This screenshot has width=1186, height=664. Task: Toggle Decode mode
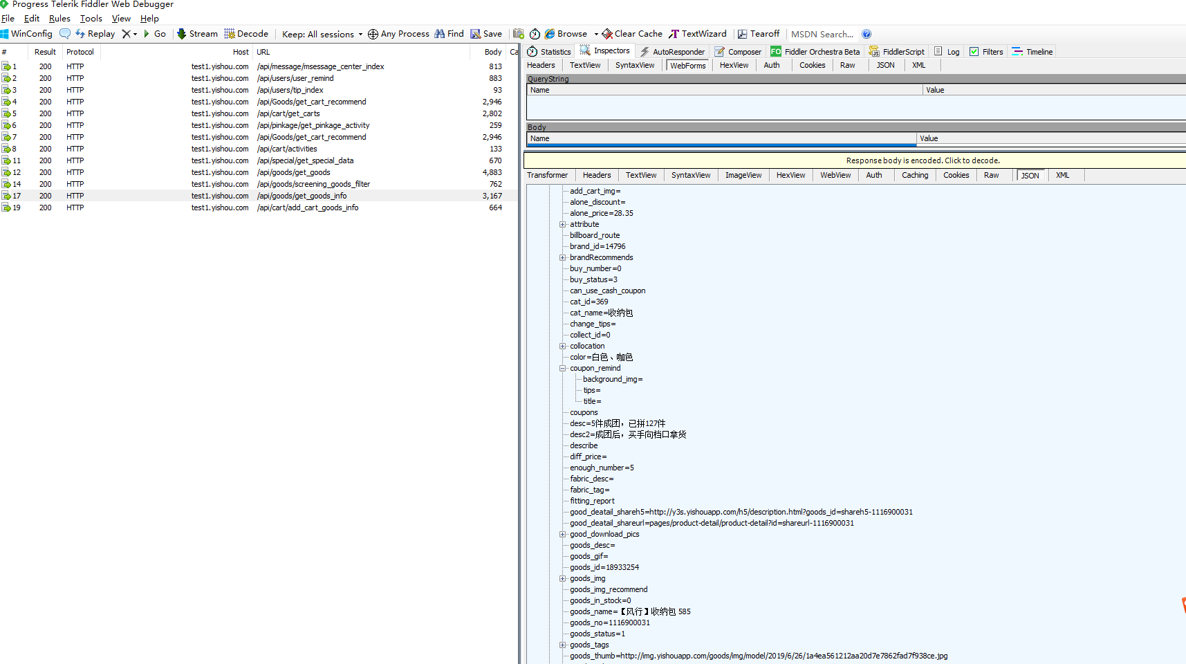coord(246,34)
